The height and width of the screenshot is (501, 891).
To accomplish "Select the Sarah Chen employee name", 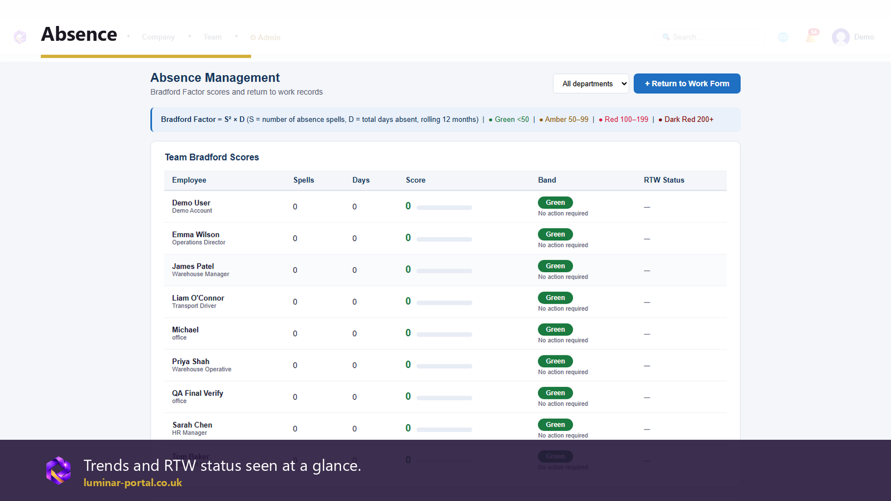I will tap(192, 425).
